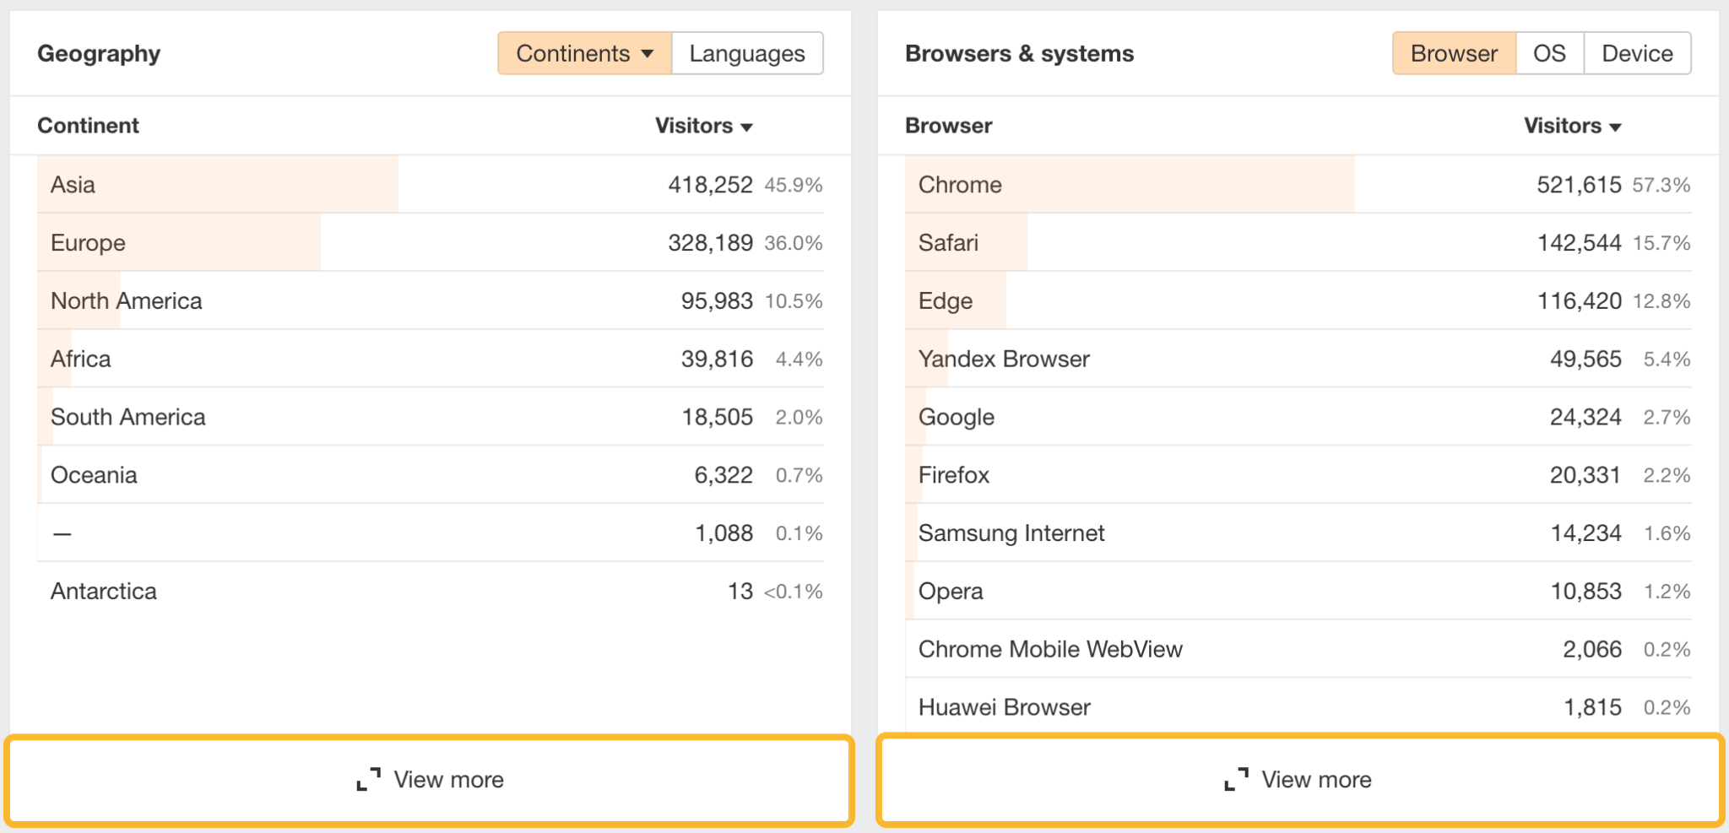Sort the Browser table by Visitors
This screenshot has height=833, width=1729.
(1572, 125)
